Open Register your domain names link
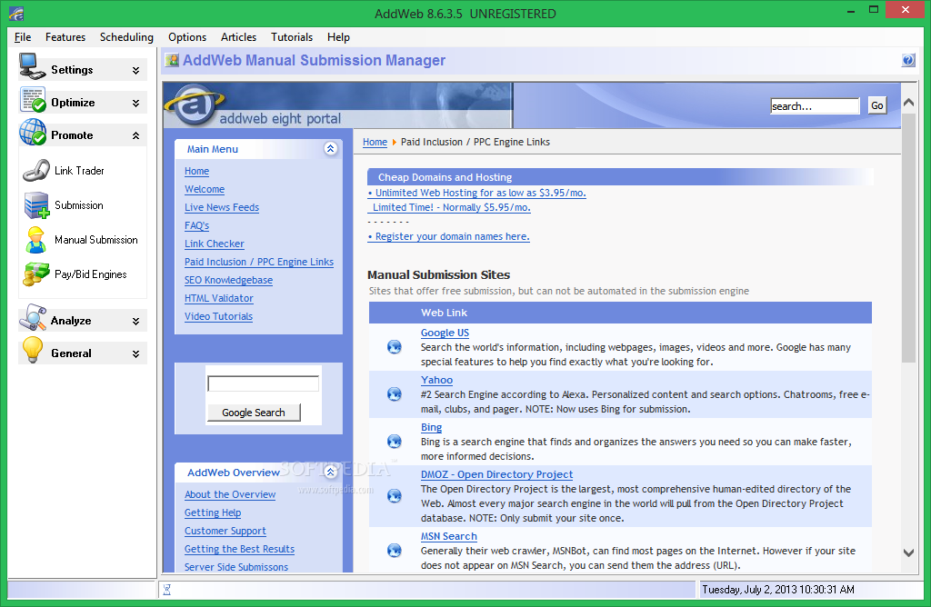Viewport: 931px width, 607px height. [449, 236]
